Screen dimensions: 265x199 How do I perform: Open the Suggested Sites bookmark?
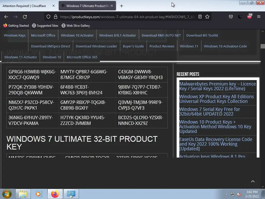coord(45,26)
